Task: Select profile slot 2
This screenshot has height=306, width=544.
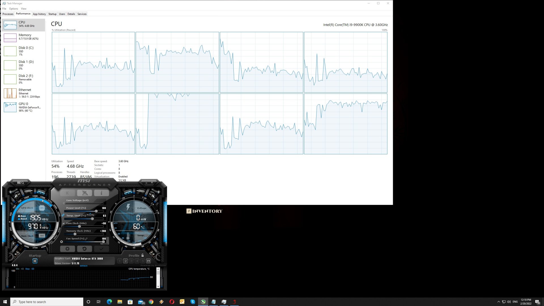Action: [126, 261]
